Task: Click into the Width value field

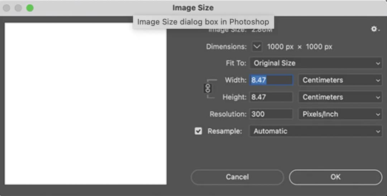Action: click(x=271, y=80)
